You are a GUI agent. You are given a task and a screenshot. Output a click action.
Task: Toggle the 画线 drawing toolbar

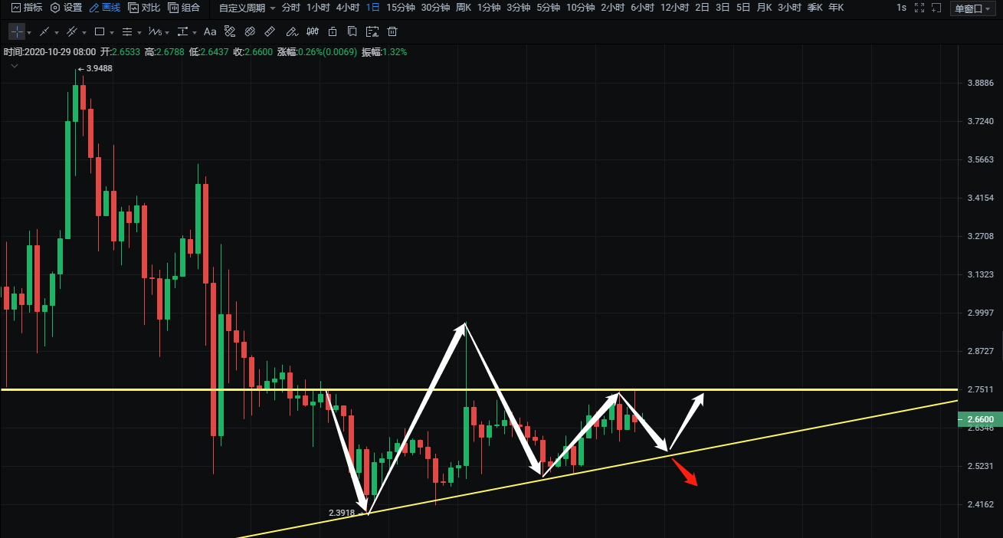pos(104,8)
